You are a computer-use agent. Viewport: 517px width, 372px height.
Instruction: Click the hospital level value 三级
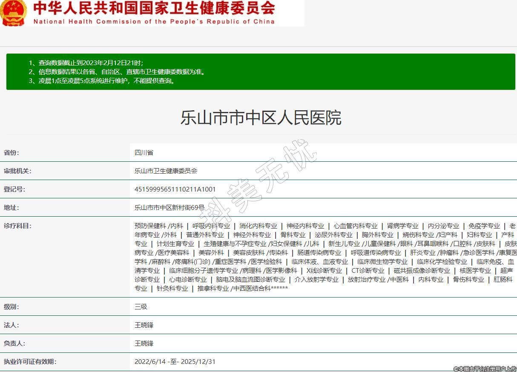click(x=141, y=306)
